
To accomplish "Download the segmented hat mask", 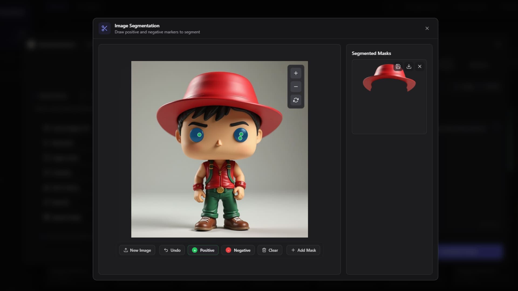I will (x=409, y=67).
